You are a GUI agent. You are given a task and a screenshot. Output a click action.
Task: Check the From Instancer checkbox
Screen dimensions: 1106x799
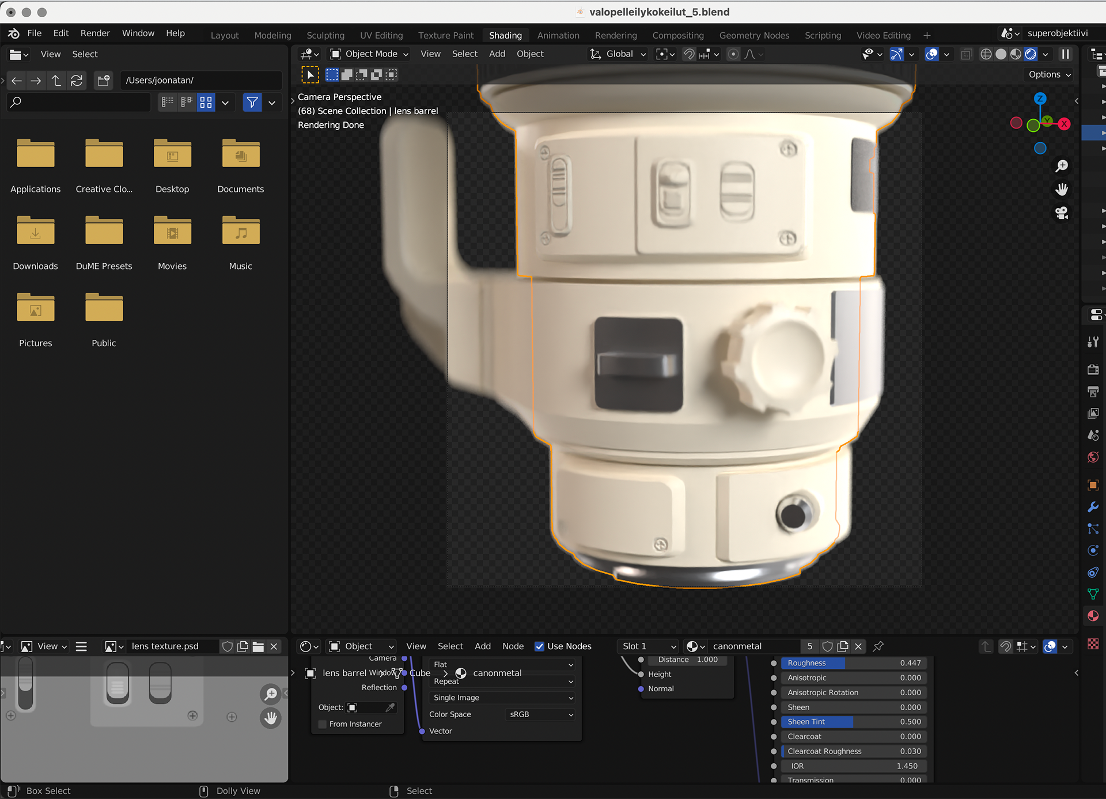(x=323, y=724)
